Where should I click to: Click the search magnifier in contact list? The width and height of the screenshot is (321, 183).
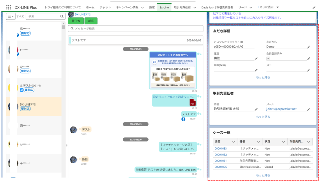click(62, 16)
